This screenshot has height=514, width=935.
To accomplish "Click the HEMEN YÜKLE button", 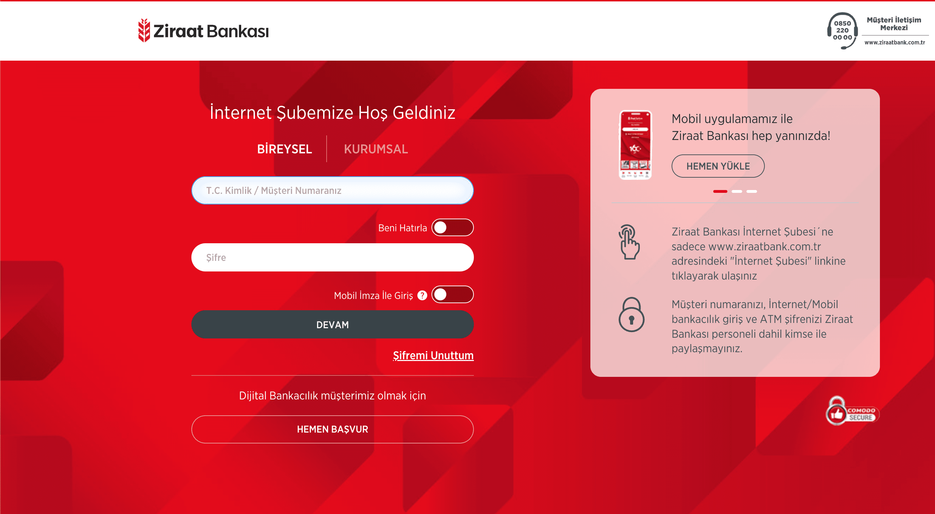I will click(717, 166).
